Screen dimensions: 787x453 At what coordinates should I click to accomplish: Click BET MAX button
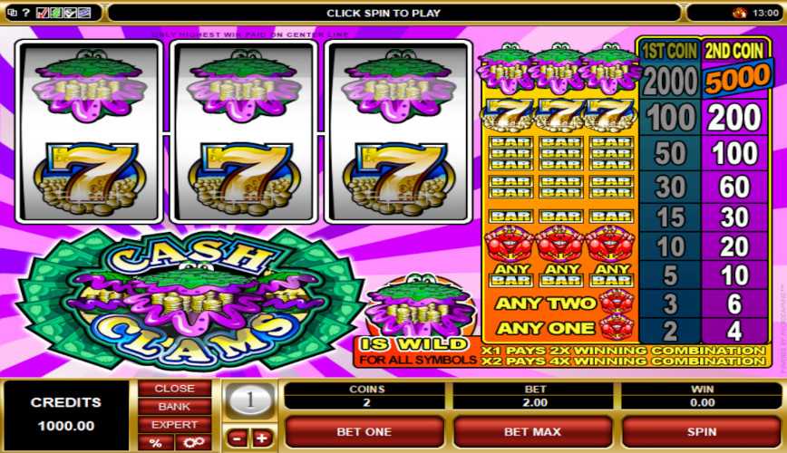click(x=532, y=432)
